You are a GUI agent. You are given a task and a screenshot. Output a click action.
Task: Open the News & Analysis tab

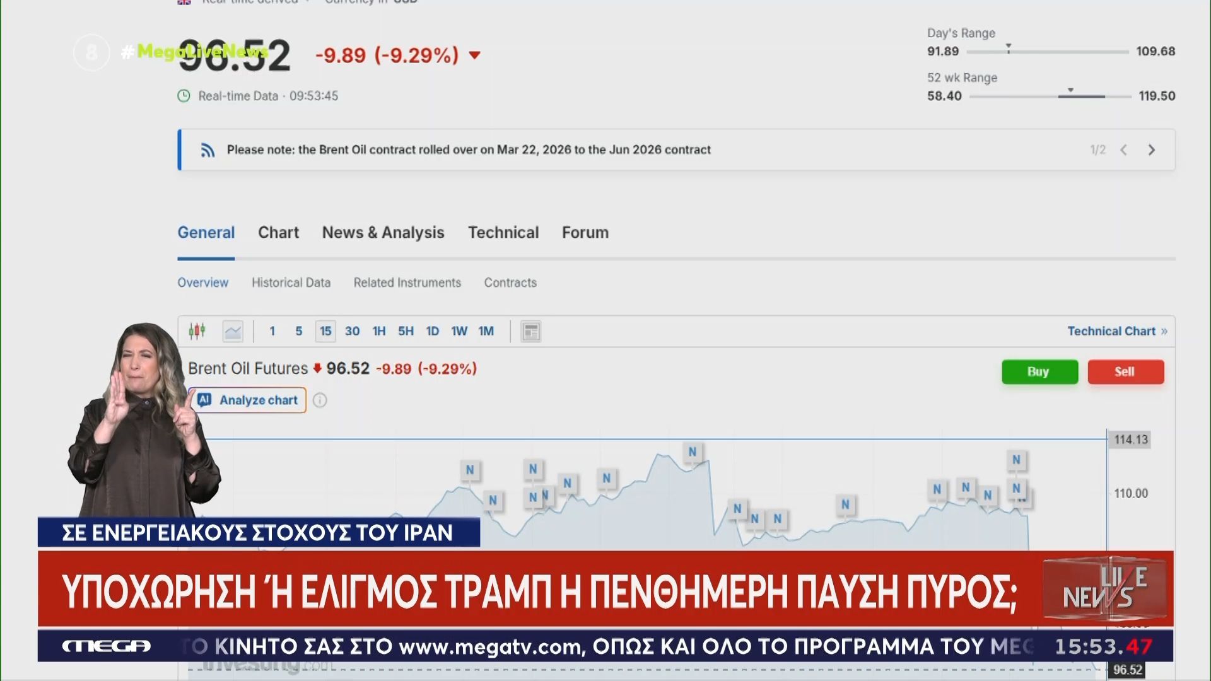tap(383, 233)
